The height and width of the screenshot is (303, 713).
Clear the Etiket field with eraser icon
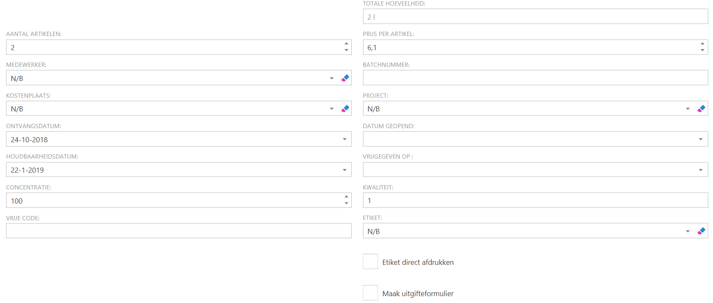(x=701, y=231)
